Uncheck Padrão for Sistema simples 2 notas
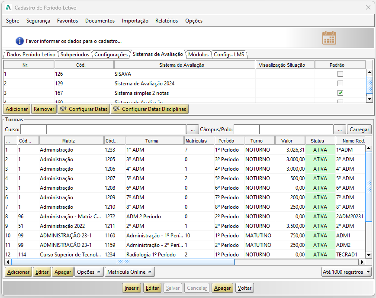This screenshot has width=376, height=298. (340, 93)
